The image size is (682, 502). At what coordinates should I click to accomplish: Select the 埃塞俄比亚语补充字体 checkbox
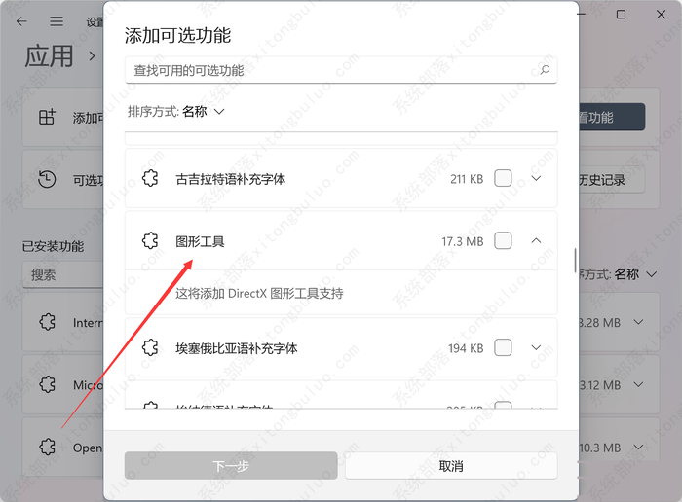[503, 348]
